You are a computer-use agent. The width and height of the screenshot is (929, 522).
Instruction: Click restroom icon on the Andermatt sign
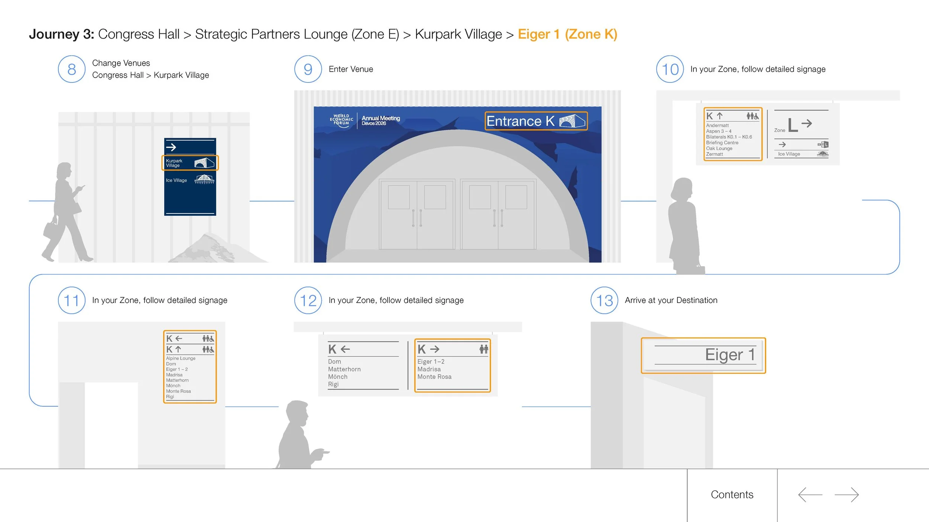click(752, 116)
